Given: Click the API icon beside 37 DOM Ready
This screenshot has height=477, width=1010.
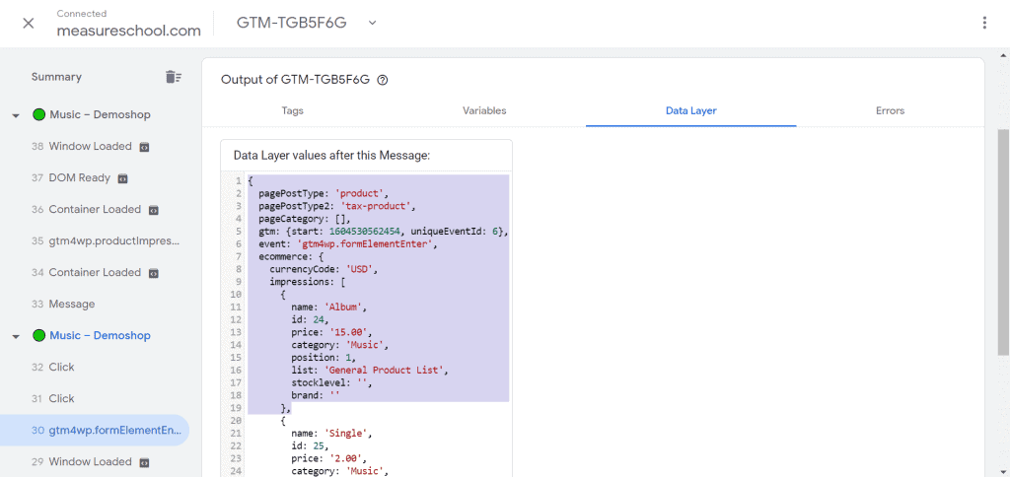Looking at the screenshot, I should coord(122,178).
